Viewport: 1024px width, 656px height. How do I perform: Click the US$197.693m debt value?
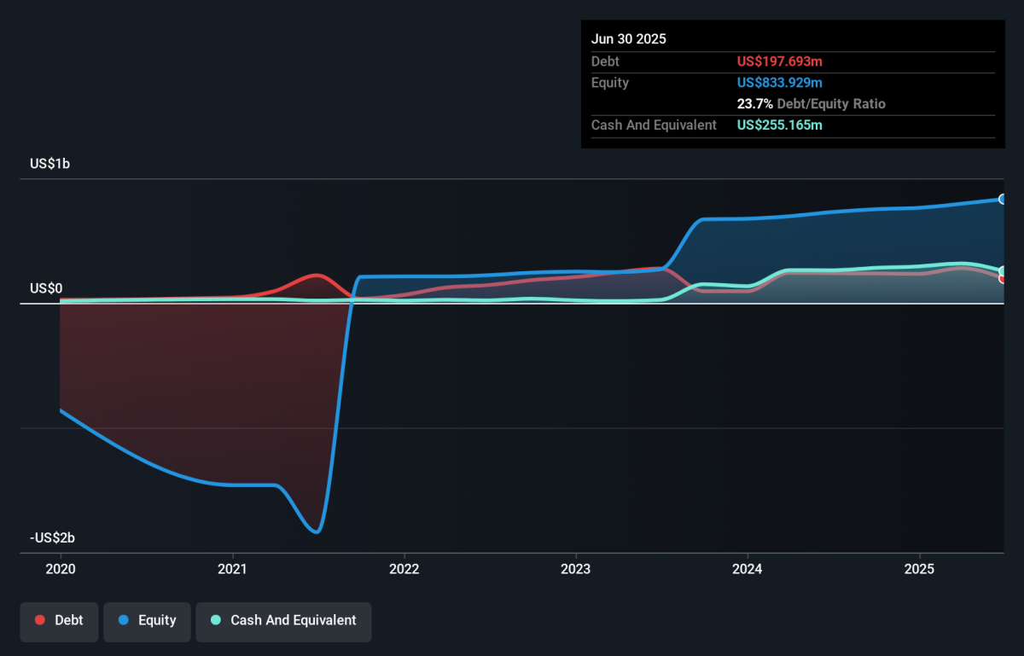coord(780,61)
